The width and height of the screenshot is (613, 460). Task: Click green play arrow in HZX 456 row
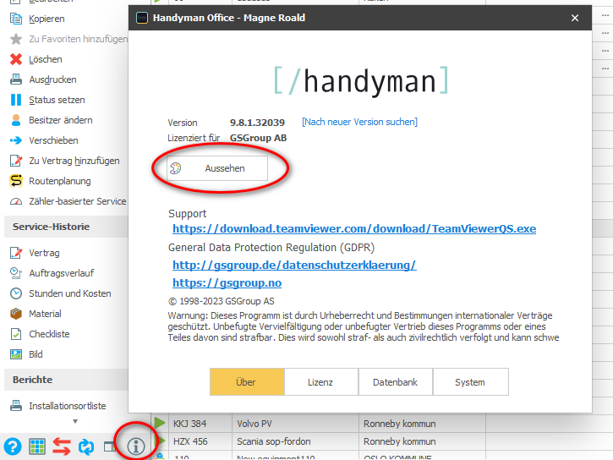[160, 441]
